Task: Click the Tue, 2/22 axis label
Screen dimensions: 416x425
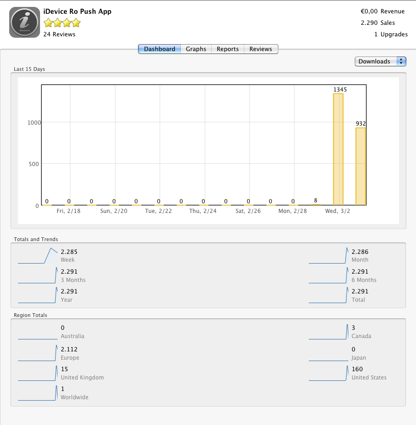Action: pos(158,211)
